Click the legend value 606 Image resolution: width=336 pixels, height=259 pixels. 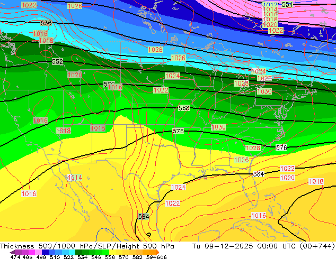[x=162, y=257]
